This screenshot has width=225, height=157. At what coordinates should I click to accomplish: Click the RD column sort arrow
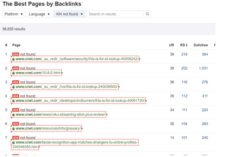point(187,45)
